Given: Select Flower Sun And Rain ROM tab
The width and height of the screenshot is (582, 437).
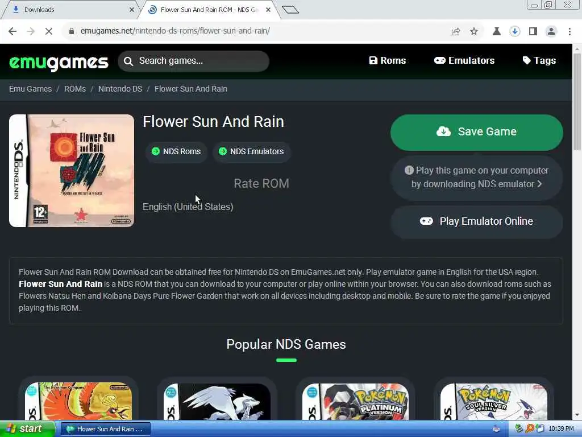Looking at the screenshot, I should (x=209, y=10).
